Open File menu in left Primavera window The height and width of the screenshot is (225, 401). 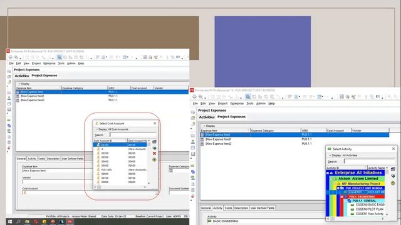11,63
